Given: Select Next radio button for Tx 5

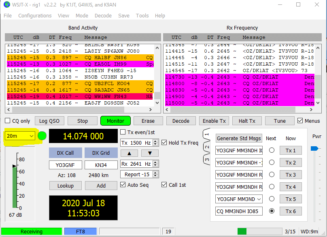Looking at the screenshot, I should click(272, 199).
